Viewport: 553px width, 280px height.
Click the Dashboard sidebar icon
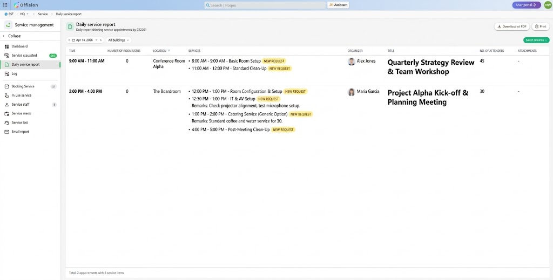pyautogui.click(x=7, y=46)
